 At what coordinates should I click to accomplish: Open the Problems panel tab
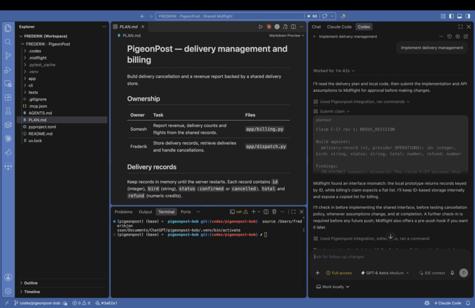point(123,211)
